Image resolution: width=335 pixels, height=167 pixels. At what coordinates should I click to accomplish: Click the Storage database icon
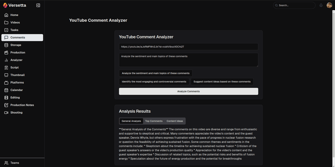point(6,45)
